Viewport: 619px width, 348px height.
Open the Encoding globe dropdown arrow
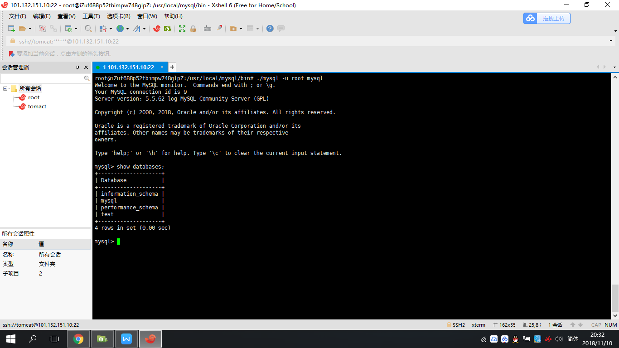click(x=128, y=29)
